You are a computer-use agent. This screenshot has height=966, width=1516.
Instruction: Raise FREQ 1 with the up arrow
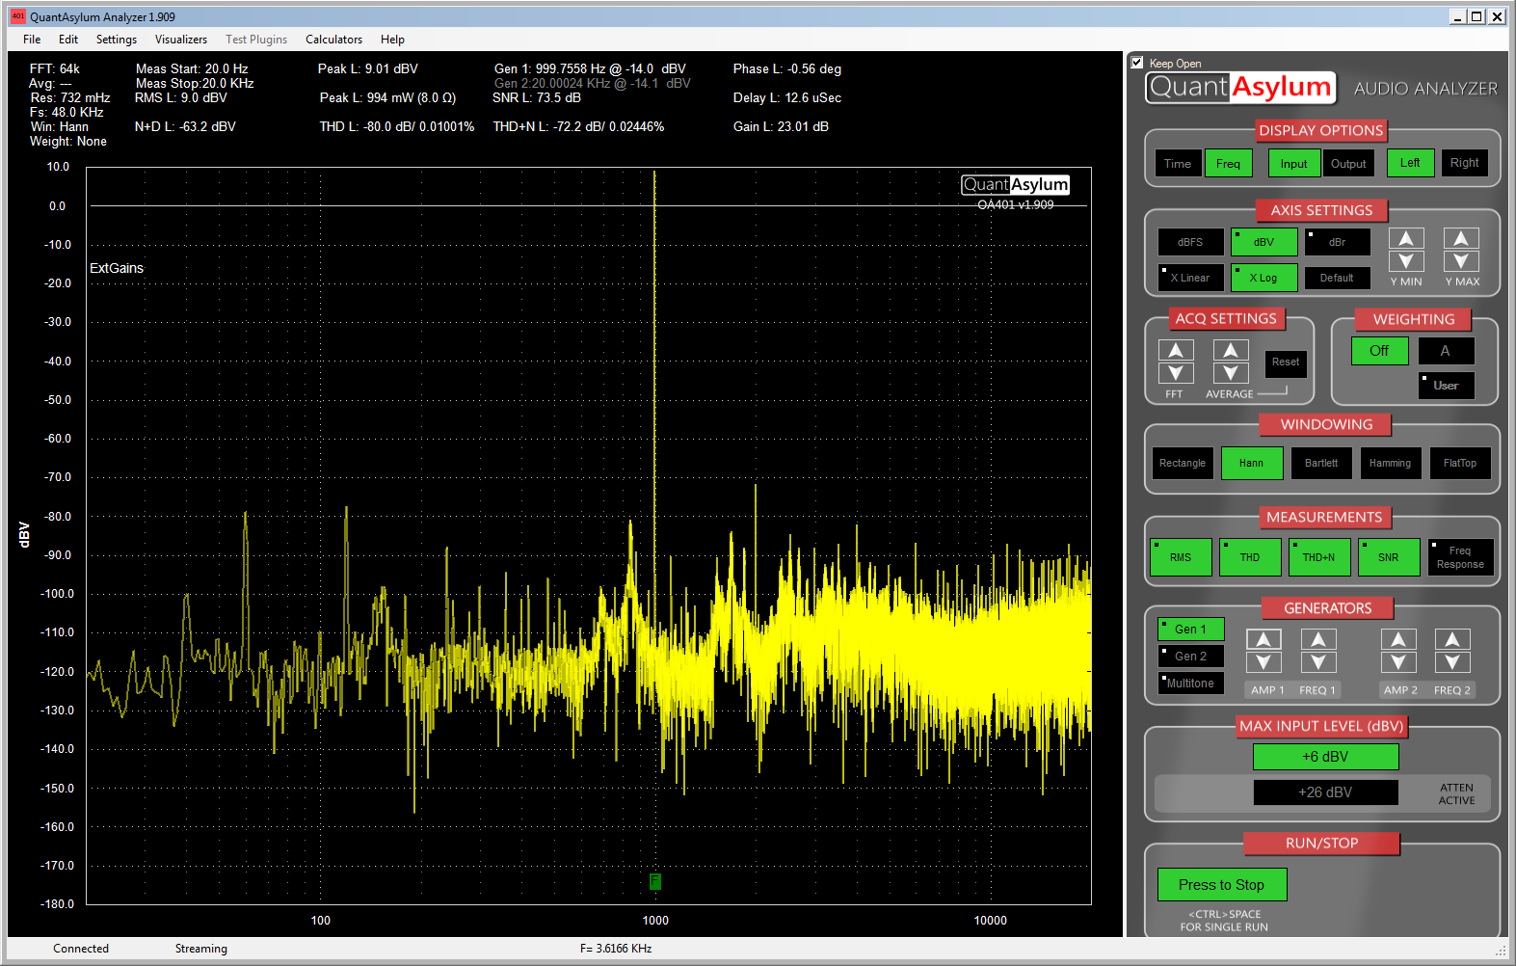(x=1318, y=640)
